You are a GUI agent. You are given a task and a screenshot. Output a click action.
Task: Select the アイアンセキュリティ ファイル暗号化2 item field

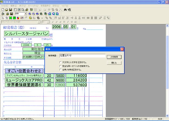24,76
